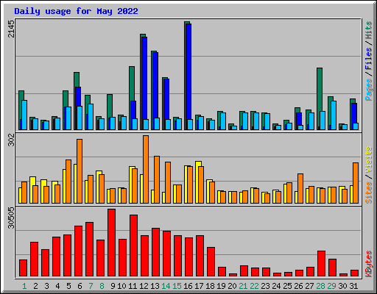Viewport: 377px width, 294px height.
Task: Click day label 31 on the x-axis
Action: click(353, 286)
